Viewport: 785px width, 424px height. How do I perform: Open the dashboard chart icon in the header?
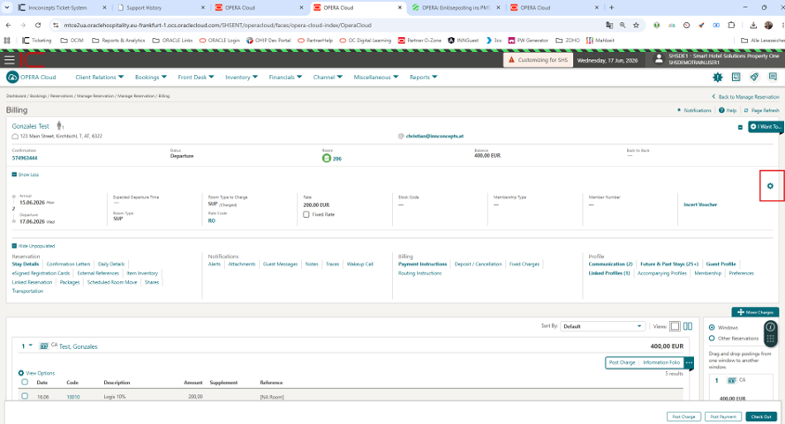click(x=736, y=77)
